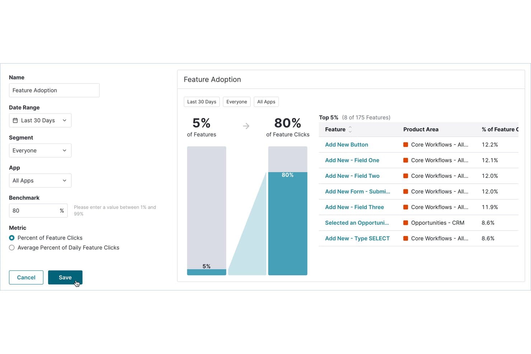Click the Top 5% table heading
Screen dimensions: 531x354
tap(329, 118)
